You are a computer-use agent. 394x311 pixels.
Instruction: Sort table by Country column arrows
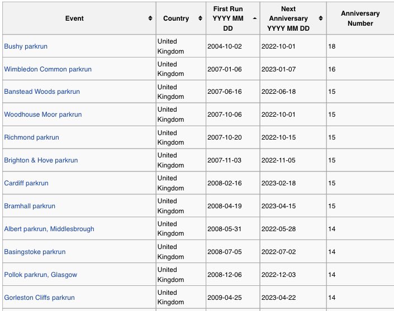click(200, 18)
